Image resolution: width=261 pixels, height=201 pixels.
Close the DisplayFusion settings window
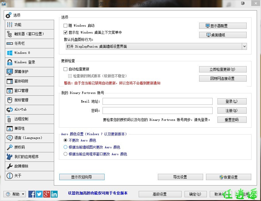click(x=256, y=3)
